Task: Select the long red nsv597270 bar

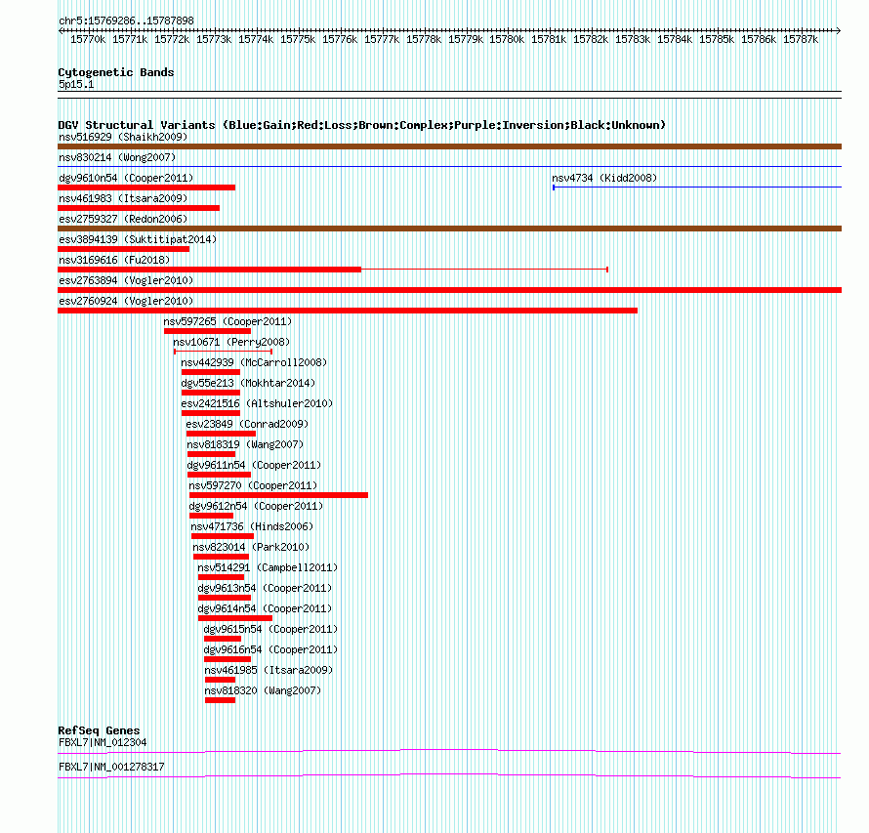Action: pyautogui.click(x=279, y=495)
